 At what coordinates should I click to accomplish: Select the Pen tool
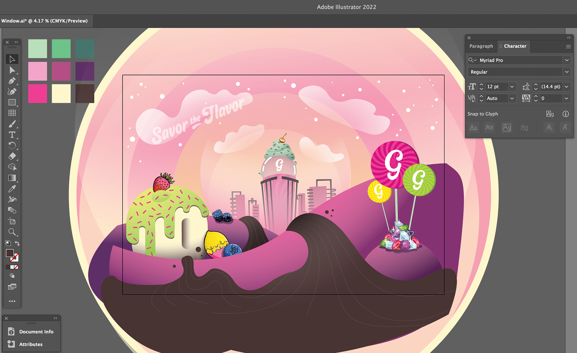(x=12, y=81)
